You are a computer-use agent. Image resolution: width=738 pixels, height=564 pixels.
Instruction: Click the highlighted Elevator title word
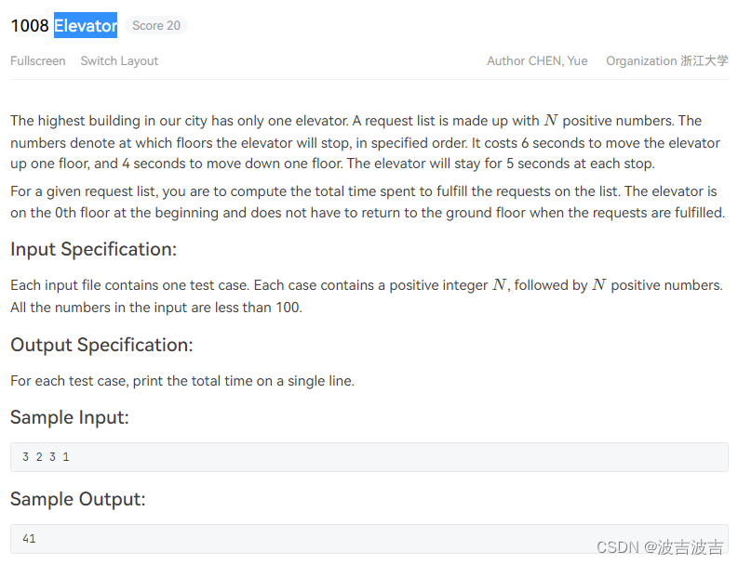[x=86, y=25]
